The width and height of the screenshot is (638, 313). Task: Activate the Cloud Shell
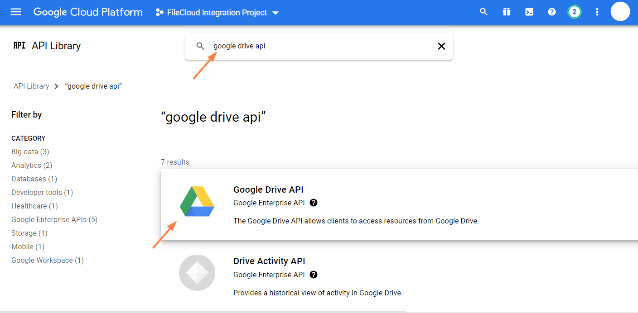point(529,12)
